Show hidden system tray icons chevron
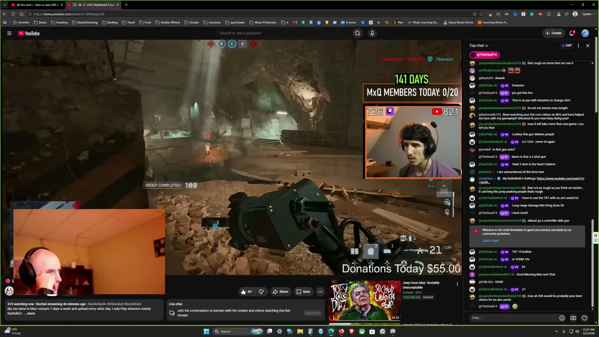The height and width of the screenshot is (337, 599). 556,331
